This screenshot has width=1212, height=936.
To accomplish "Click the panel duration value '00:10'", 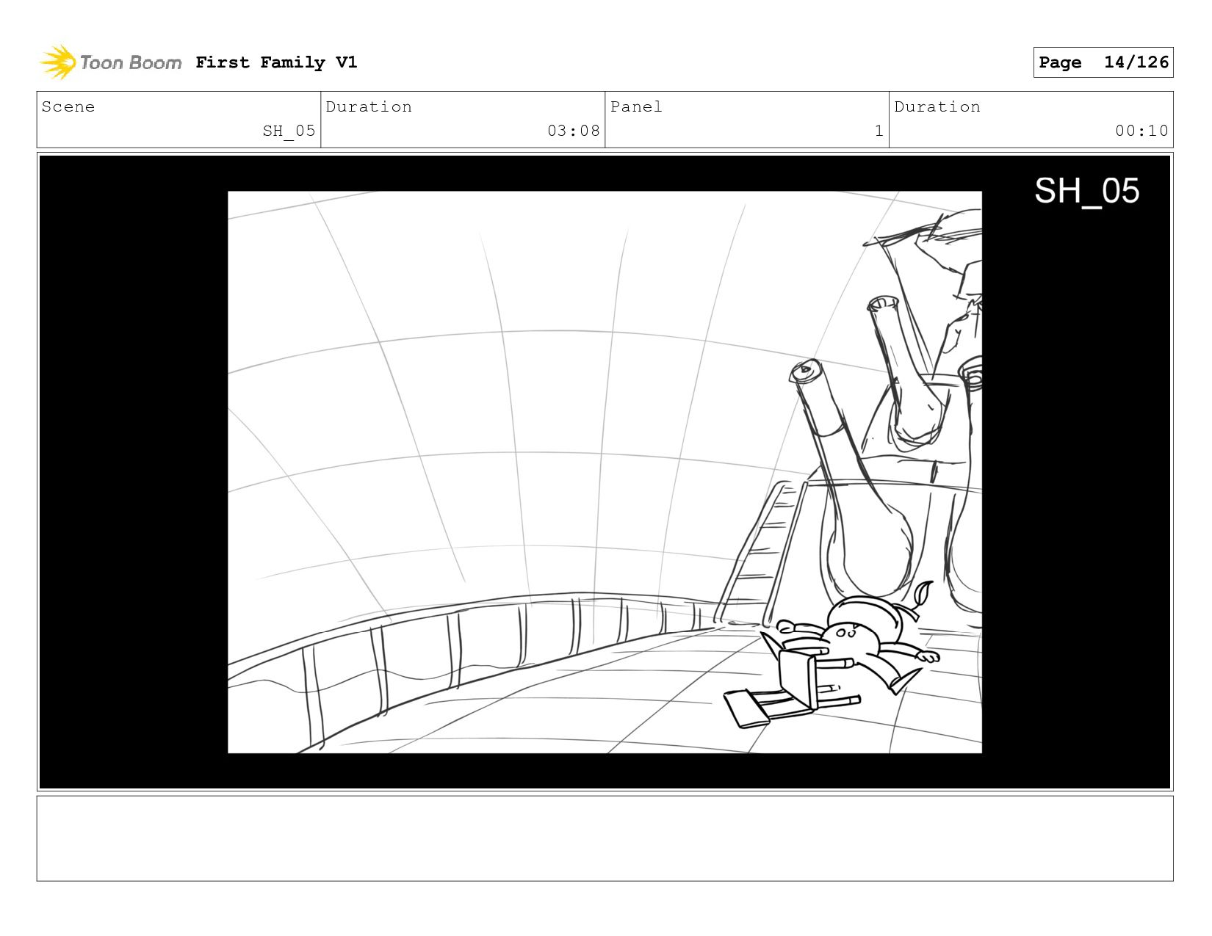I will 1141,131.
